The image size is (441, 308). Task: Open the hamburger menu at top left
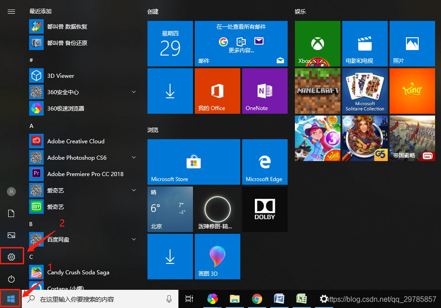(11, 11)
